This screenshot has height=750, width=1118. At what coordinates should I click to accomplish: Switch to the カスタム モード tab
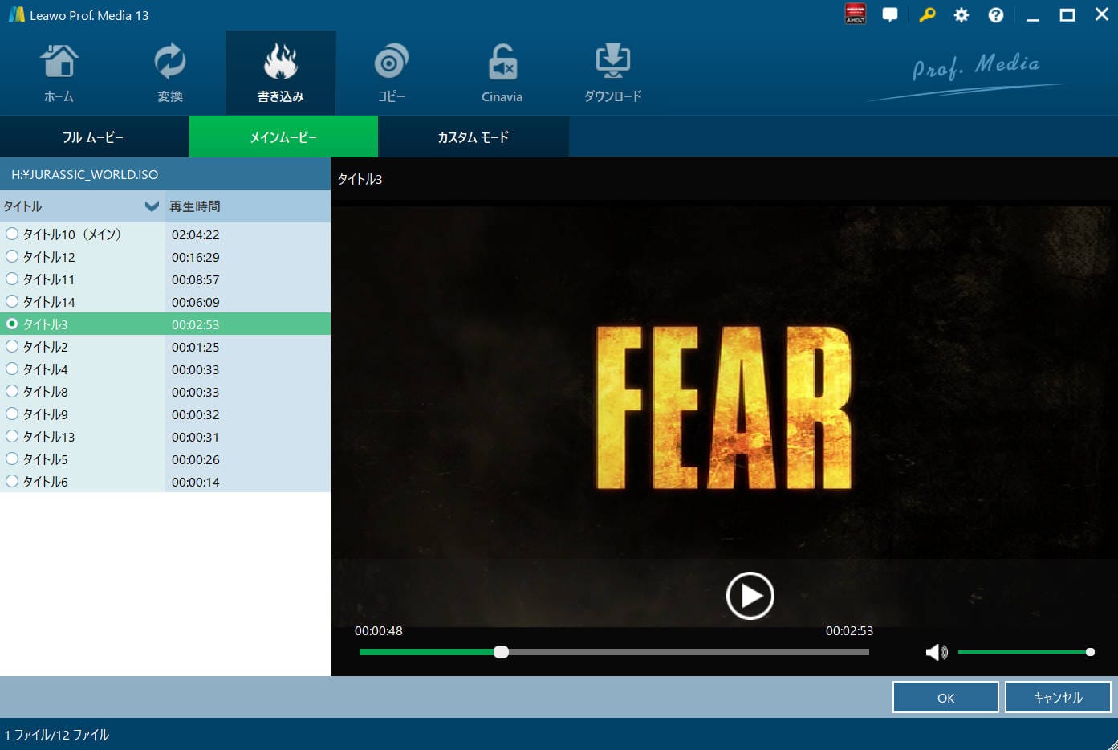tap(473, 137)
